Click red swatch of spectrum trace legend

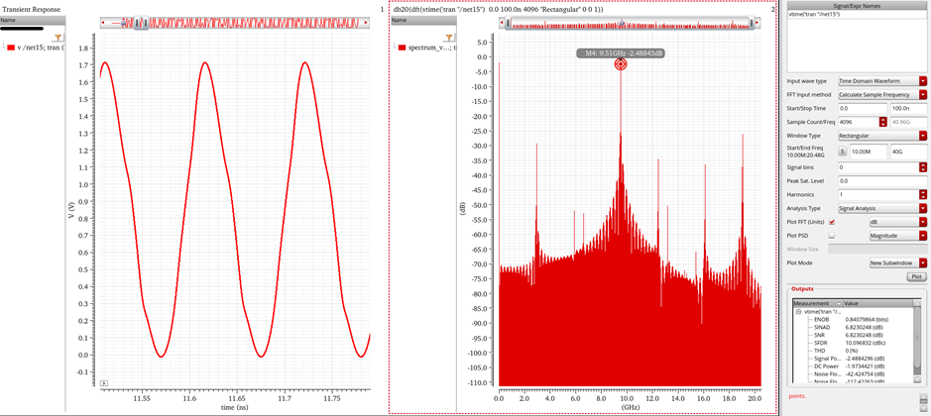click(402, 48)
